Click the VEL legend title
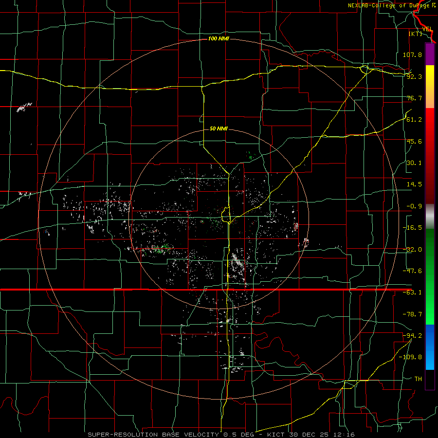Screen dimensions: 438x438 point(427,29)
